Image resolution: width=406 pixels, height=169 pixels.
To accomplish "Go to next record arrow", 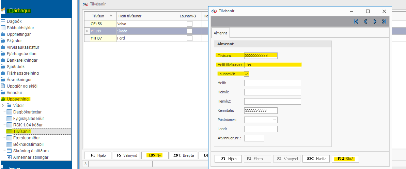I will (x=375, y=21).
